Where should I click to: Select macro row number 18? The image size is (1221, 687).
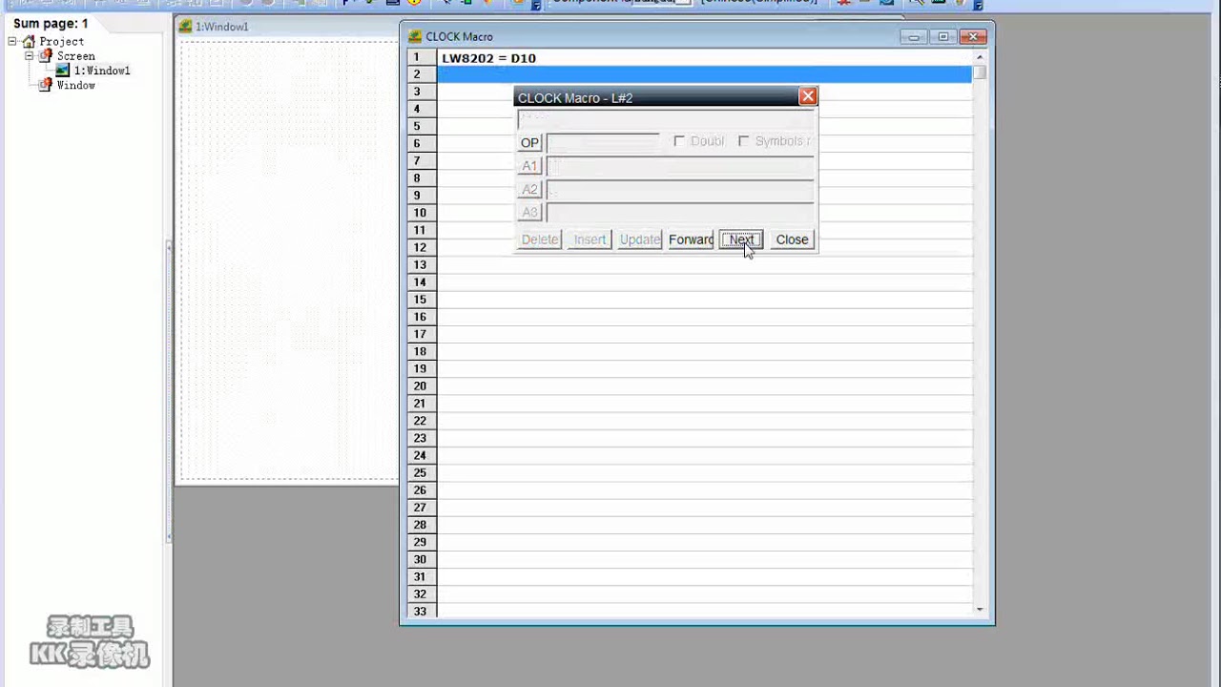pos(420,351)
